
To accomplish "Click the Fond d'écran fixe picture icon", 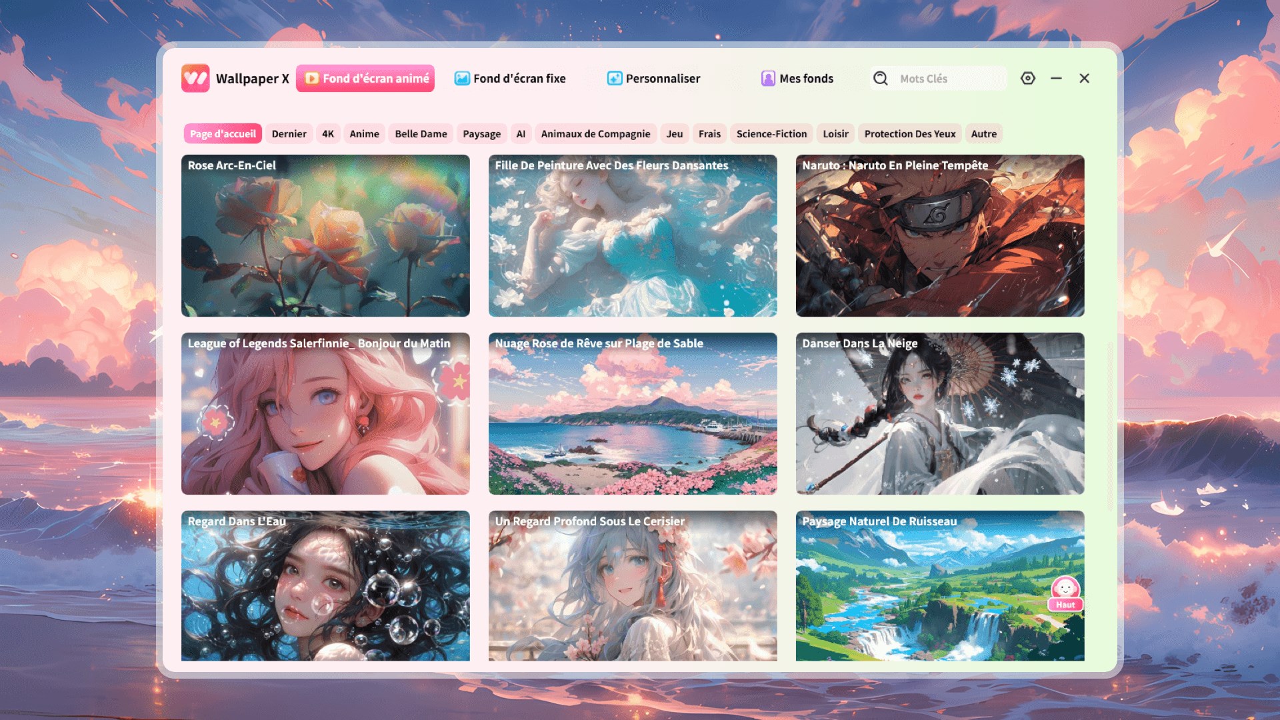I will pyautogui.click(x=462, y=78).
